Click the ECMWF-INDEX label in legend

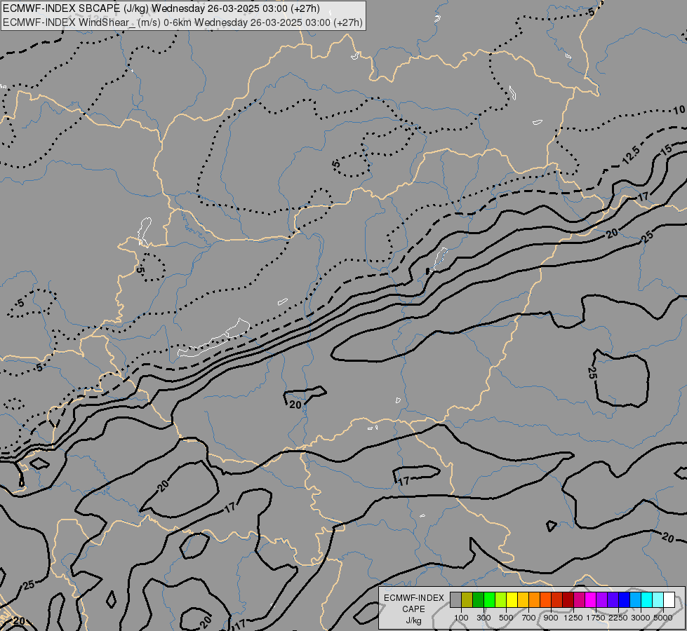tap(414, 598)
